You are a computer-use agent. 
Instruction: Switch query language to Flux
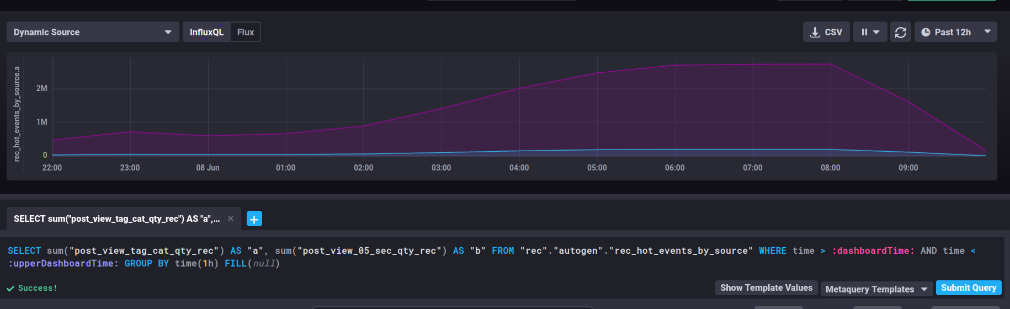coord(246,32)
